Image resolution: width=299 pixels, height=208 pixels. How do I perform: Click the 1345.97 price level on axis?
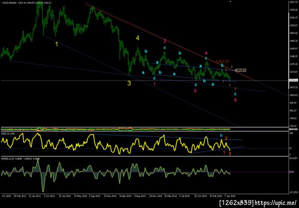pos(294,56)
